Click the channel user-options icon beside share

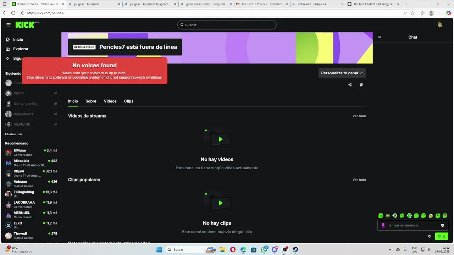coord(361,85)
